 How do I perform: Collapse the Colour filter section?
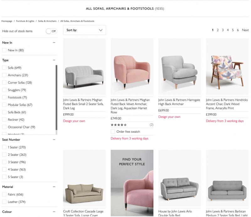(x=54, y=212)
